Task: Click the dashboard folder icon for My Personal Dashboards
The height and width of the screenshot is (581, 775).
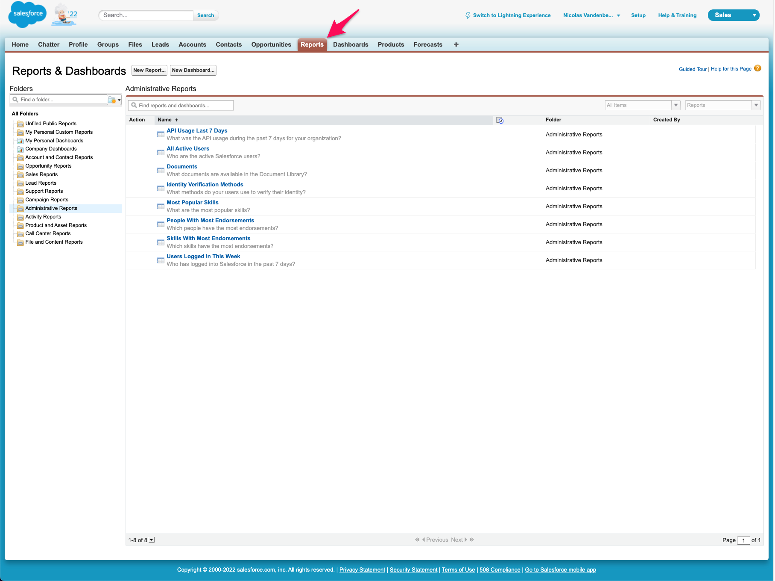Action: pos(20,141)
